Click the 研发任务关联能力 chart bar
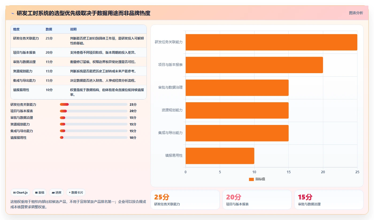 (x=271, y=42)
